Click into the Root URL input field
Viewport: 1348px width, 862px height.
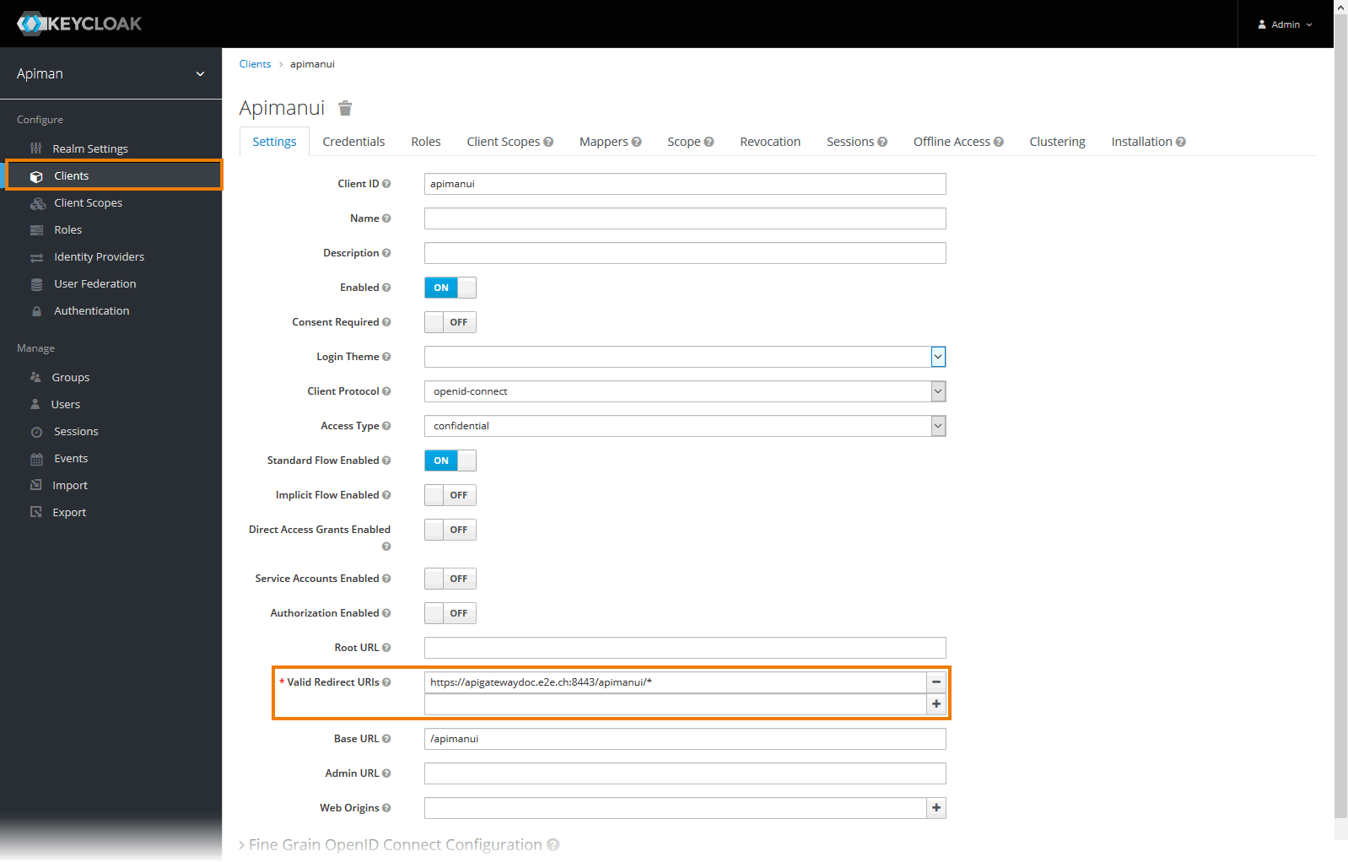684,648
